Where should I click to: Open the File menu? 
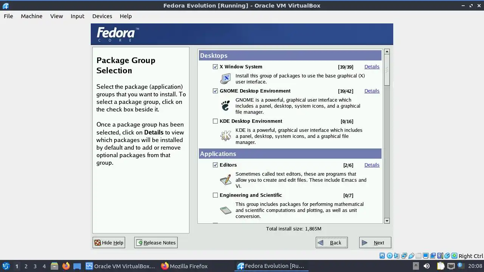[x=8, y=16]
